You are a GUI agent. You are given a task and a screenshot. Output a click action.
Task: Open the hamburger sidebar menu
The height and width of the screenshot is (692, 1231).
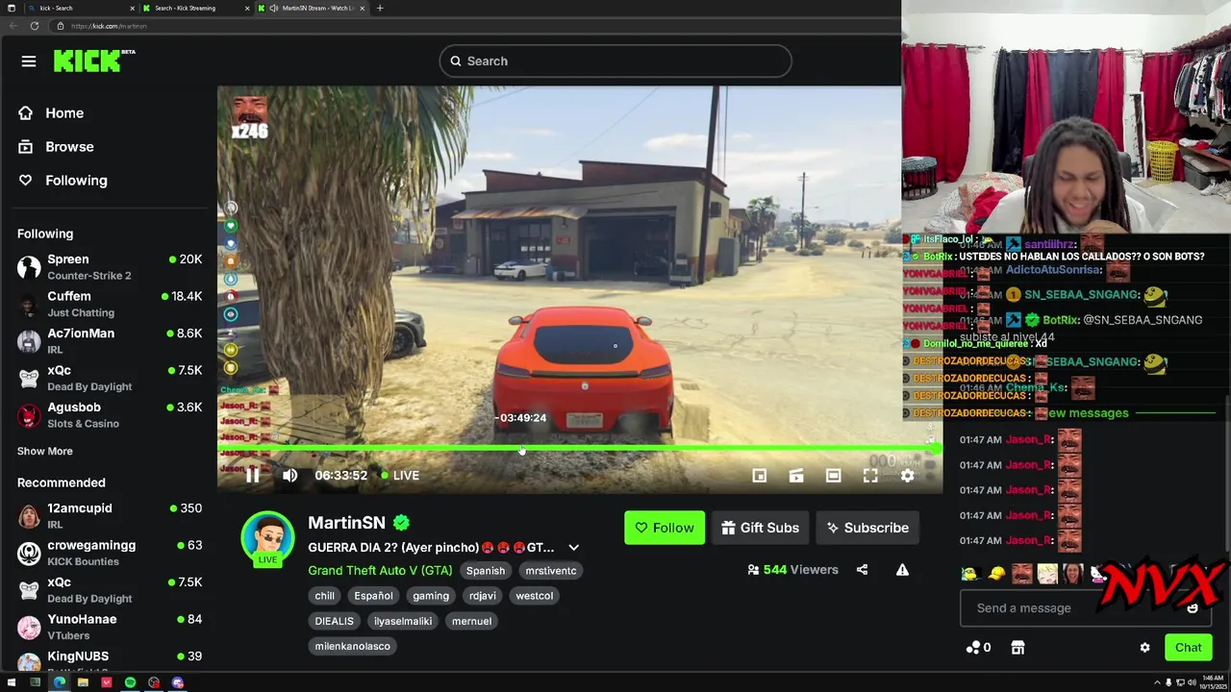(29, 62)
